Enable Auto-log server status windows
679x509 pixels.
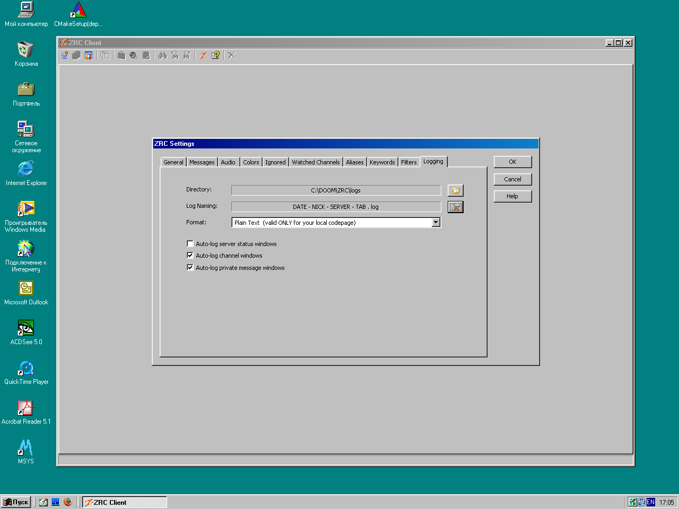[x=190, y=244]
